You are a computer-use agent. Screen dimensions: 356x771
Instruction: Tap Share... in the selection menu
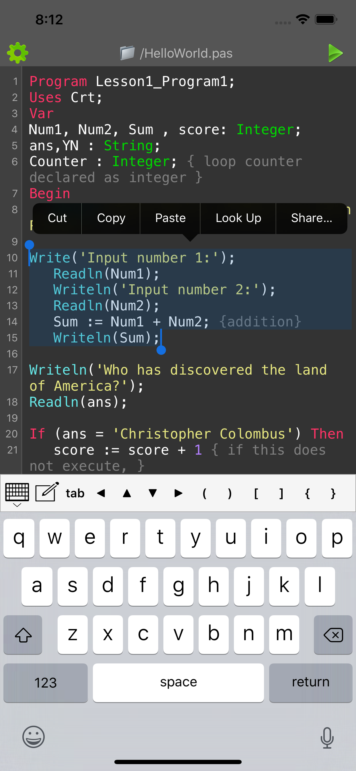pyautogui.click(x=311, y=218)
